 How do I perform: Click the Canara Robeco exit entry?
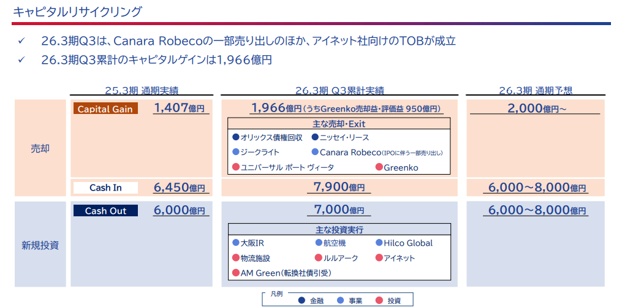(x=381, y=153)
